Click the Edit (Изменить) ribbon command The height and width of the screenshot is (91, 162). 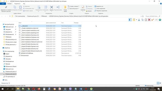click(89, 9)
